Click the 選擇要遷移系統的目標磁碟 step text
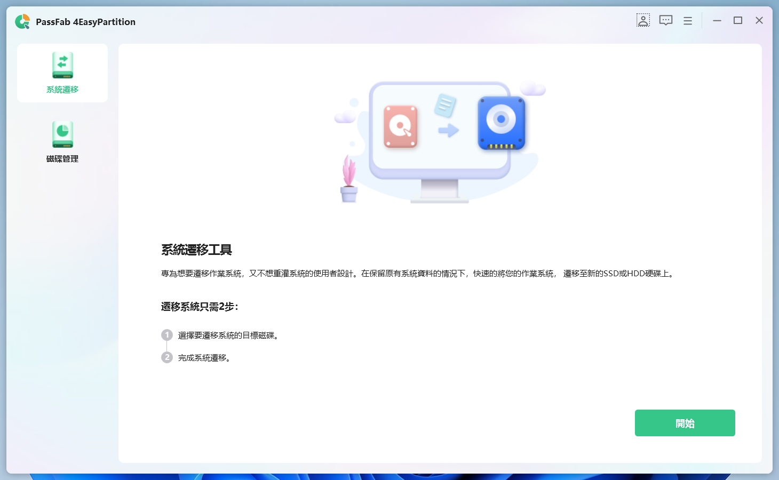The height and width of the screenshot is (480, 779). click(x=227, y=335)
